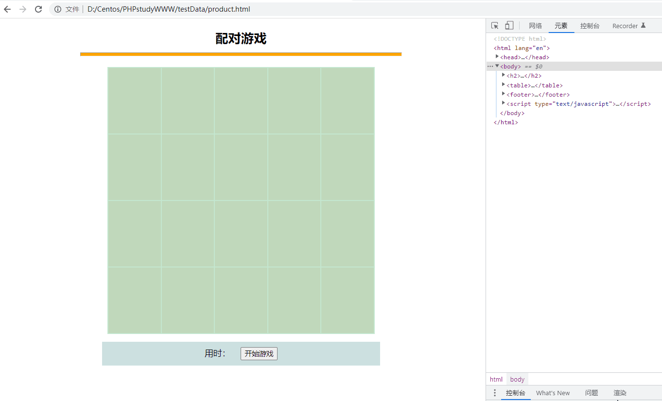Toggle the device toolbar icon in DevTools
The image size is (662, 401).
pos(509,26)
